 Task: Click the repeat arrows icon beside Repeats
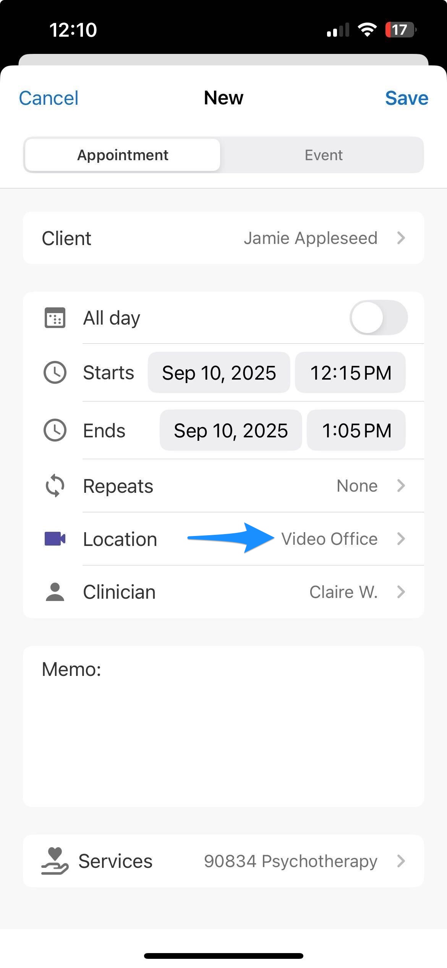tap(55, 486)
